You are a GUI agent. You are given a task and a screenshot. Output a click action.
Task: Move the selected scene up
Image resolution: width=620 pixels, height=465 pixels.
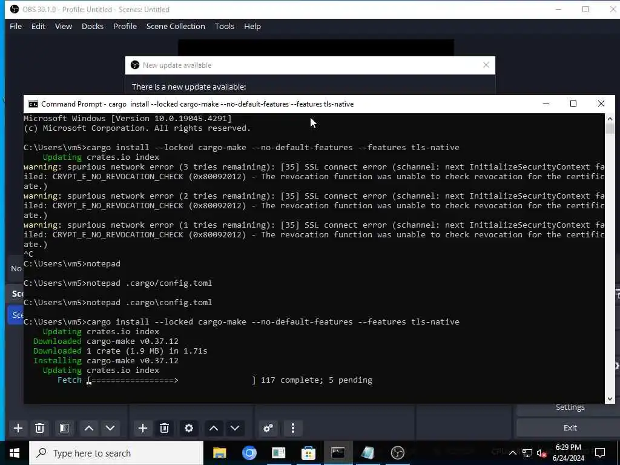point(89,428)
